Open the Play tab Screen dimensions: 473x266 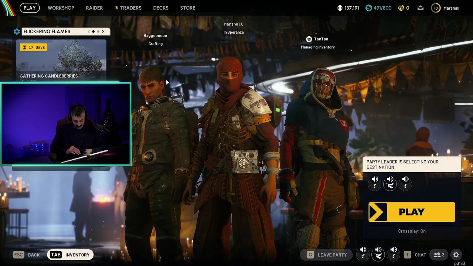[x=30, y=8]
